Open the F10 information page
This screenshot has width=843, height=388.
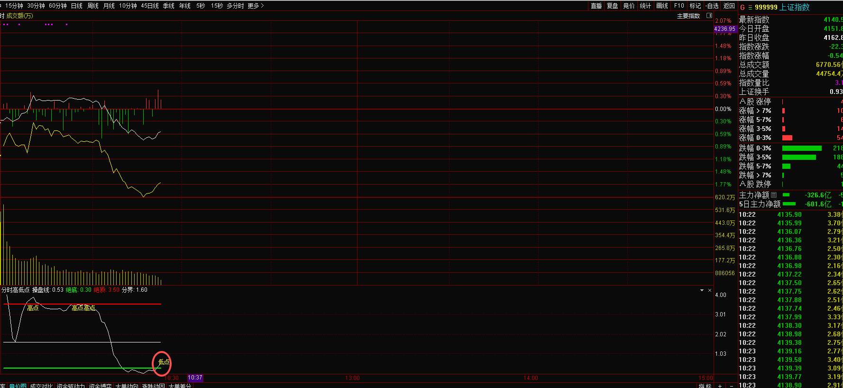tap(679, 6)
